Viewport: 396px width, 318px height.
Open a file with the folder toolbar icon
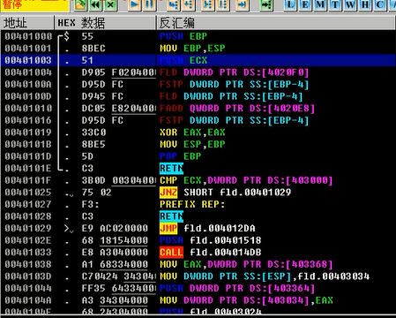point(80,5)
